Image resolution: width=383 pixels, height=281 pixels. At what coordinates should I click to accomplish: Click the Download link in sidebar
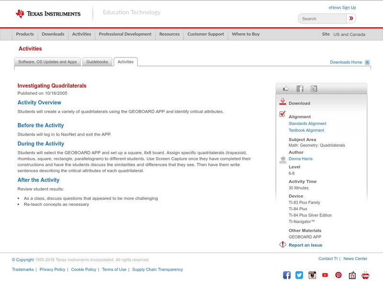pyautogui.click(x=299, y=103)
